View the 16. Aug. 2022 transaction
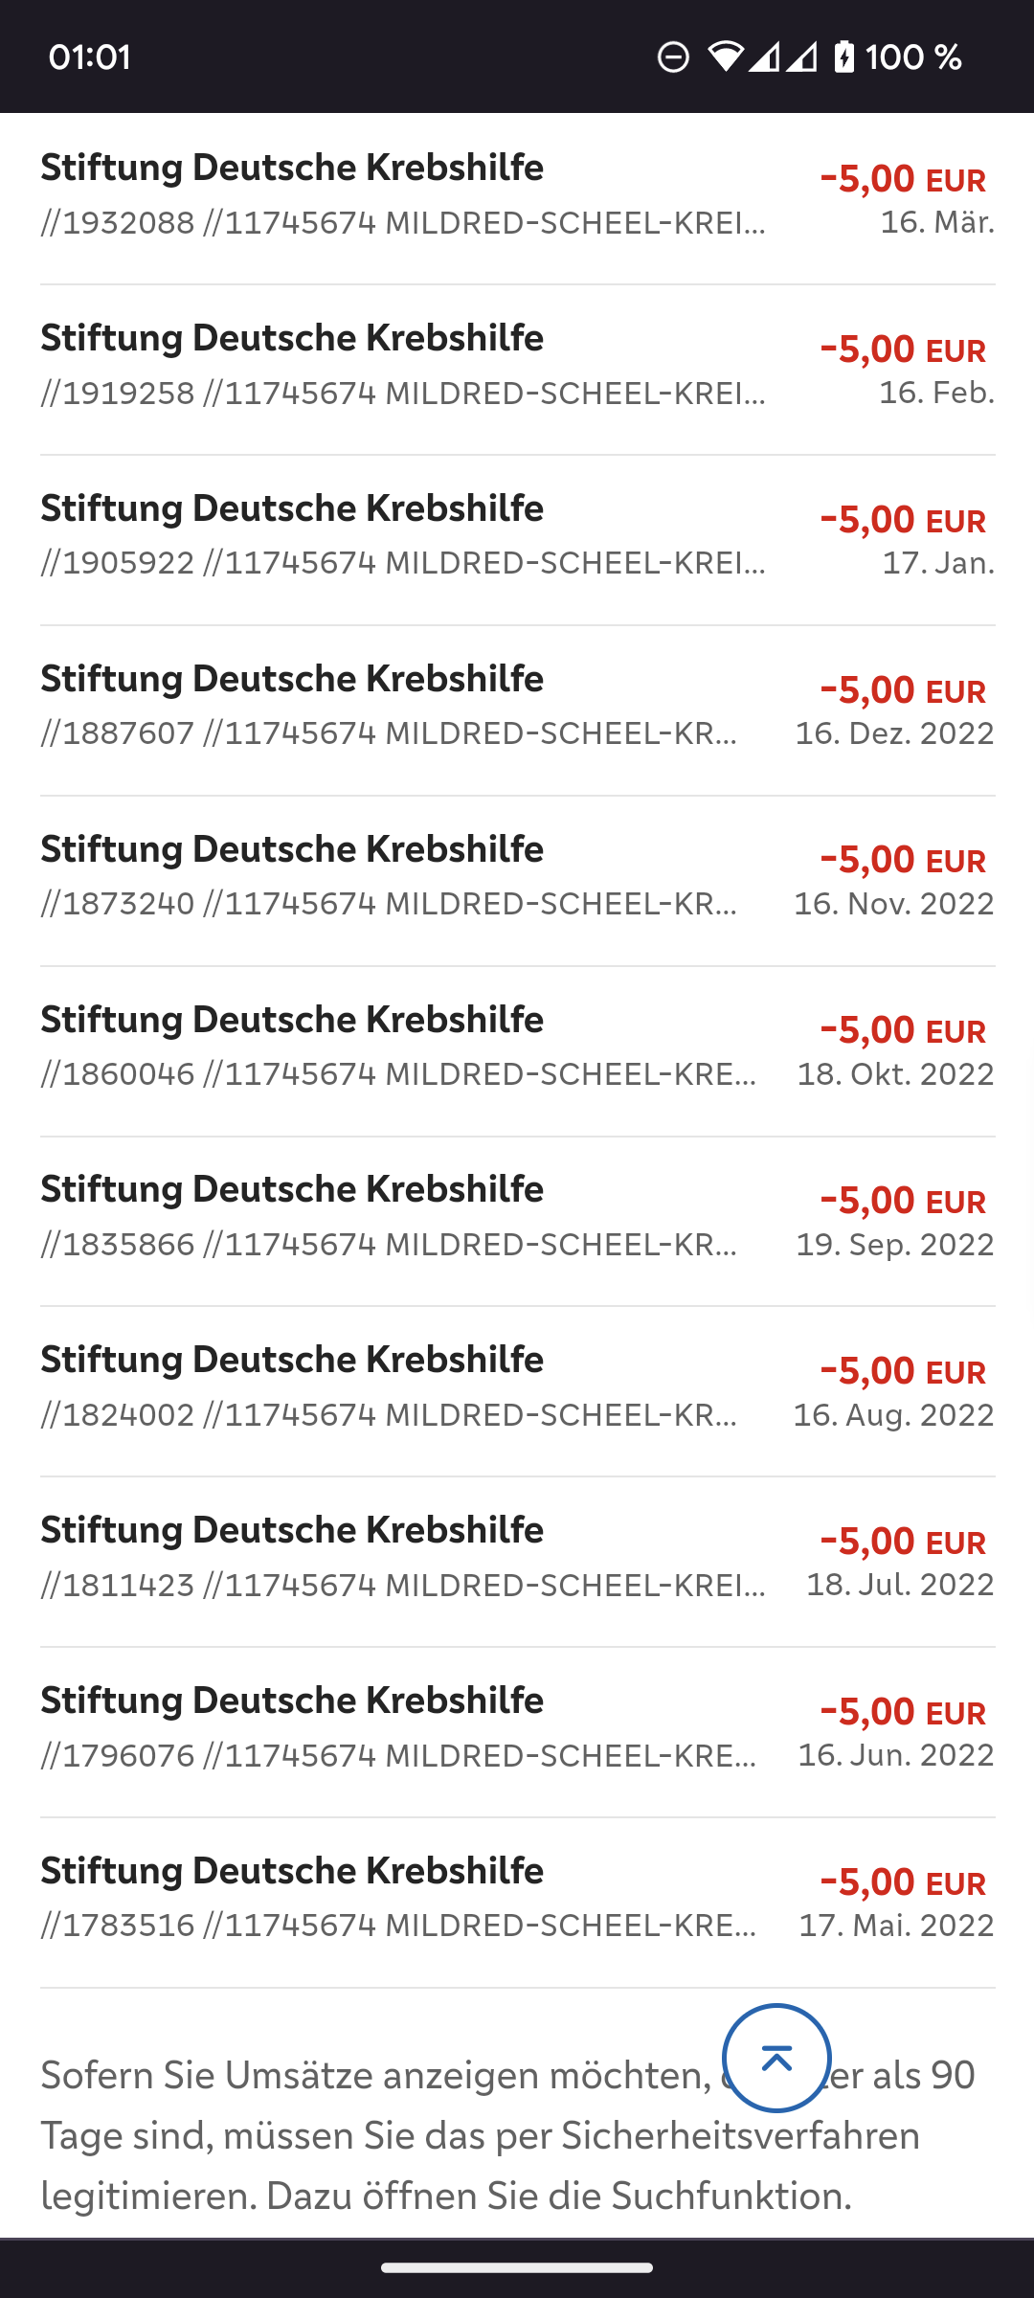The image size is (1034, 2298). point(517,1387)
